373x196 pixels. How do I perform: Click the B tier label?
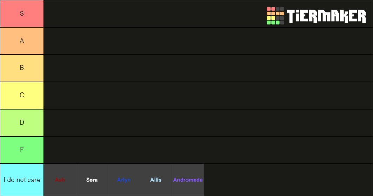point(22,68)
